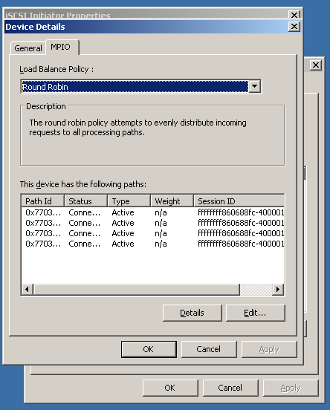Screen dimensions: 330x410
Task: Cancel the Device Details dialog
Action: pyautogui.click(x=209, y=349)
